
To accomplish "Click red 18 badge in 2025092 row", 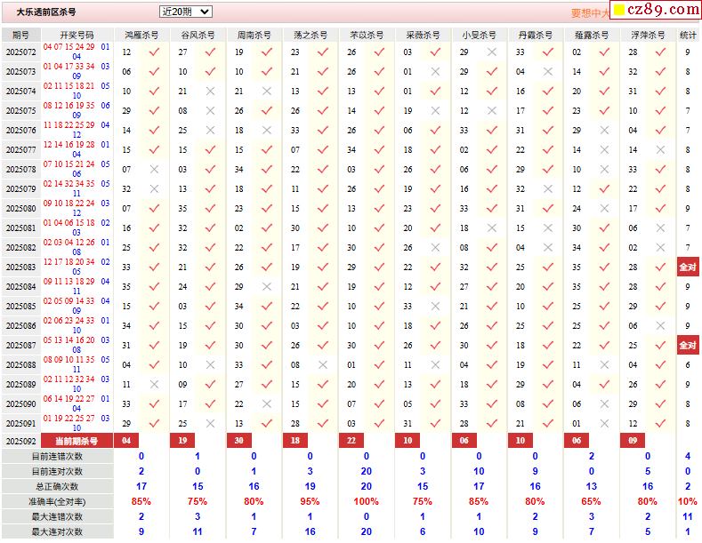I will pyautogui.click(x=295, y=441).
